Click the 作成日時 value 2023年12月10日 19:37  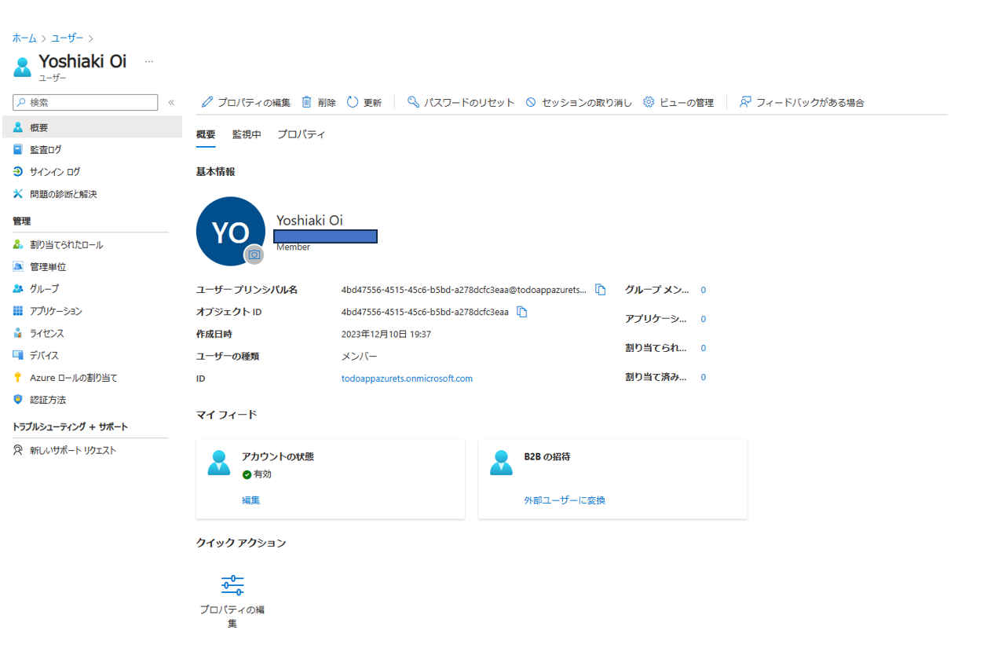pyautogui.click(x=386, y=334)
